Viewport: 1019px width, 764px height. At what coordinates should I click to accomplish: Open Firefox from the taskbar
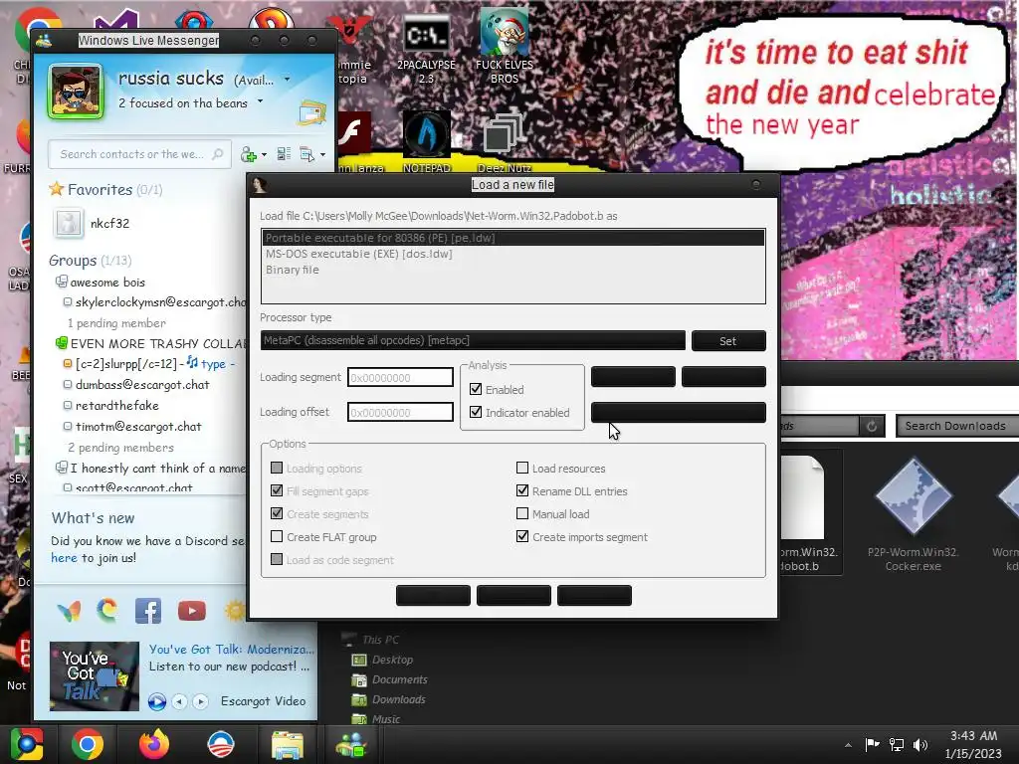[x=154, y=744]
